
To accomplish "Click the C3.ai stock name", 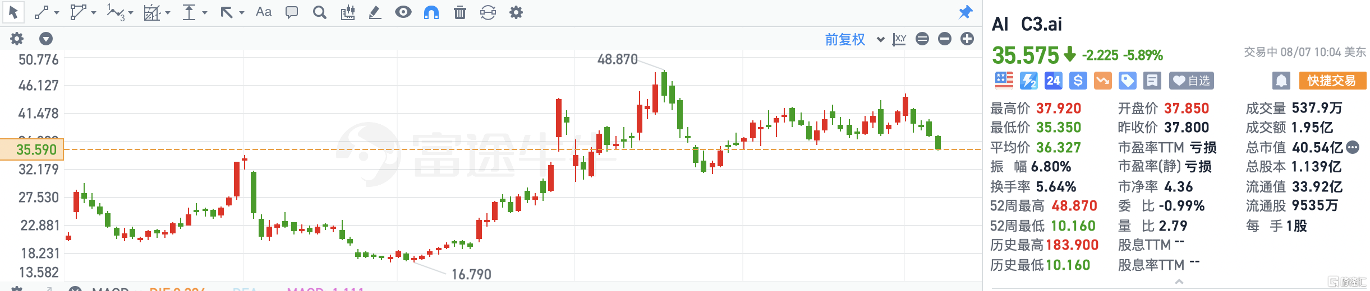I will click(1041, 24).
